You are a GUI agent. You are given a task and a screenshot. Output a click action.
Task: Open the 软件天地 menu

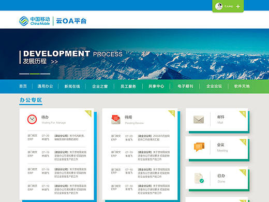pyautogui.click(x=242, y=86)
